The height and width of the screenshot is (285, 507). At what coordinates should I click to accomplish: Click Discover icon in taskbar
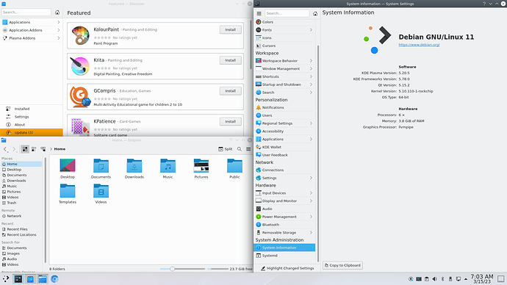(30, 279)
